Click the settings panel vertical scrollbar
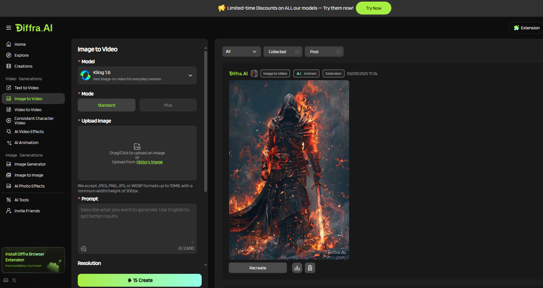543x288 pixels. (206, 122)
